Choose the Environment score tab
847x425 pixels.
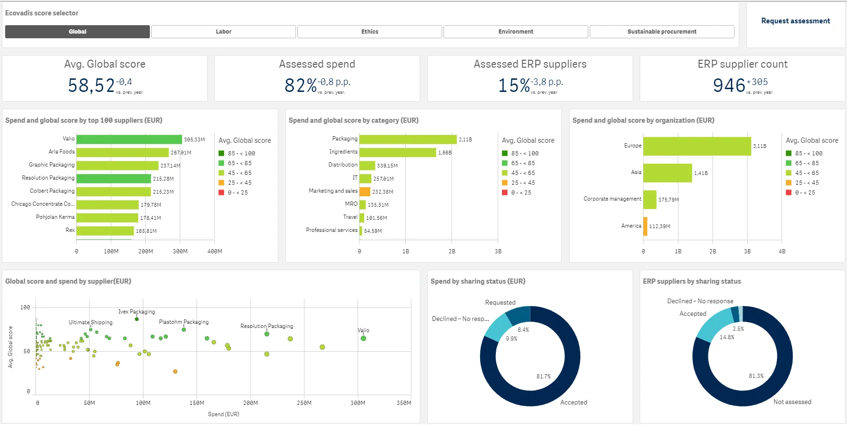(x=515, y=32)
